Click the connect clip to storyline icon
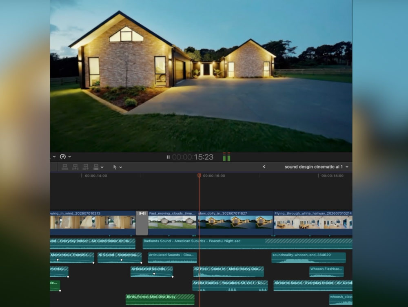Screen dimensions: 408x307 click(x=65, y=167)
